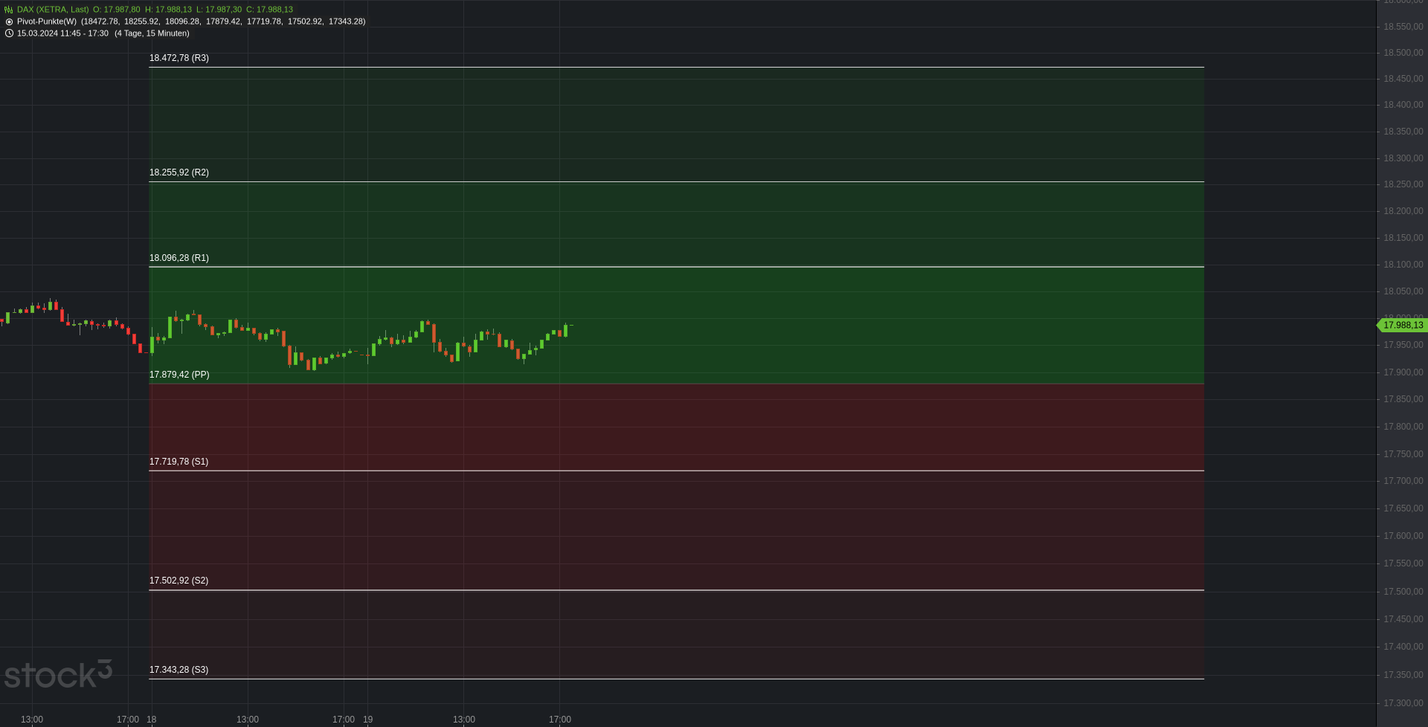The height and width of the screenshot is (727, 1428).
Task: Select the 18.472,78 (R3) pivot line label
Action: point(179,58)
